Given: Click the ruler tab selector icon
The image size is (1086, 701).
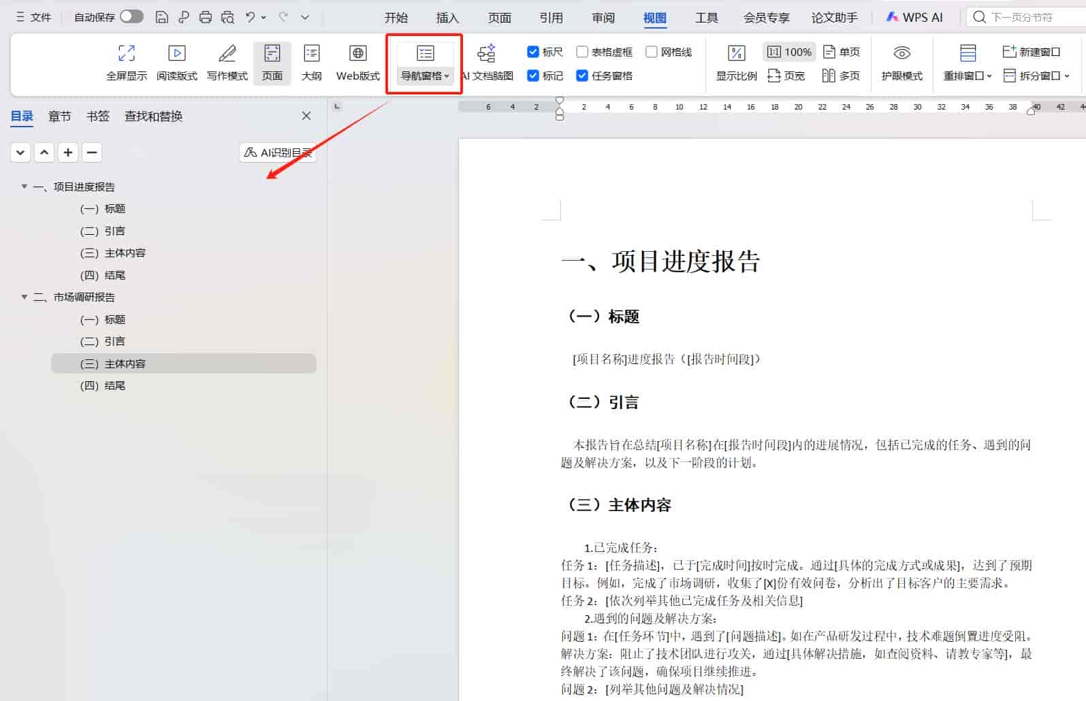Looking at the screenshot, I should 337,106.
